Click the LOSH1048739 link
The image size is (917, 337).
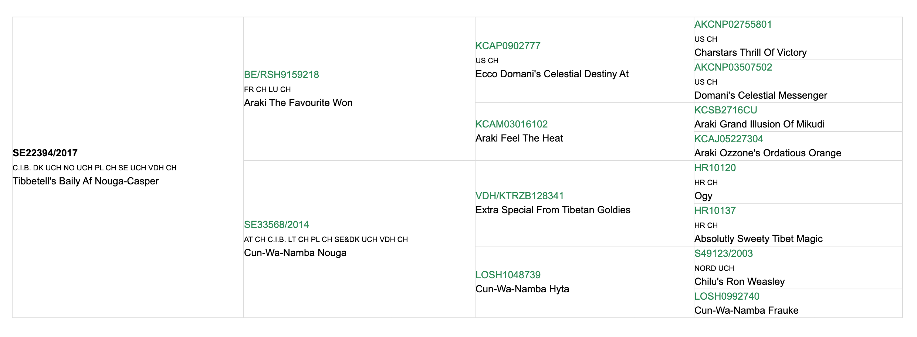tap(508, 275)
